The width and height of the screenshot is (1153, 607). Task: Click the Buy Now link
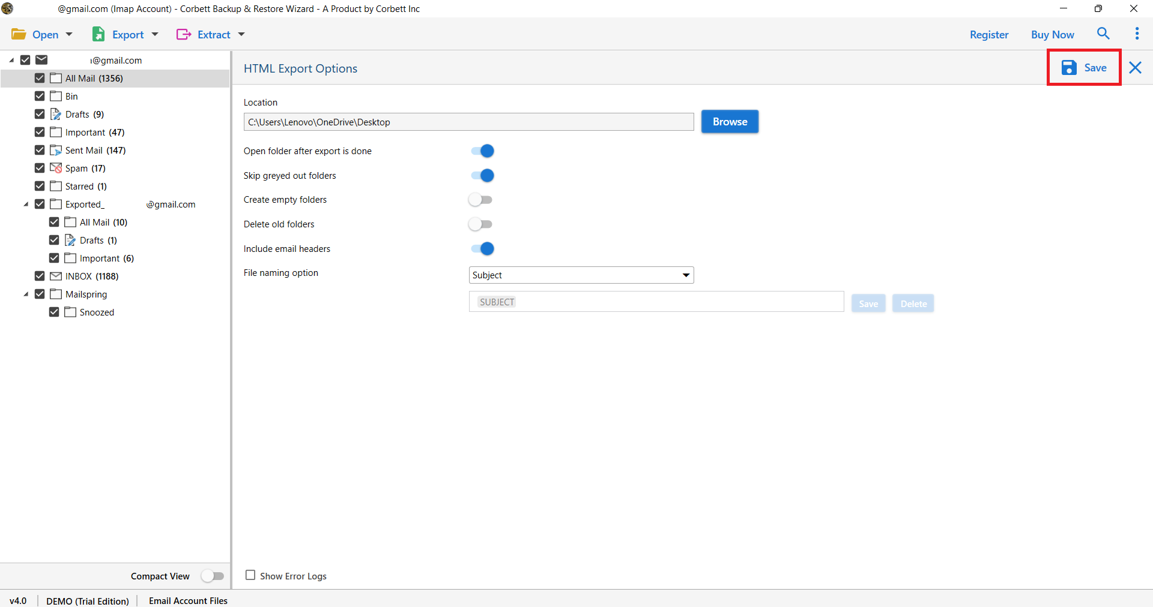point(1053,35)
